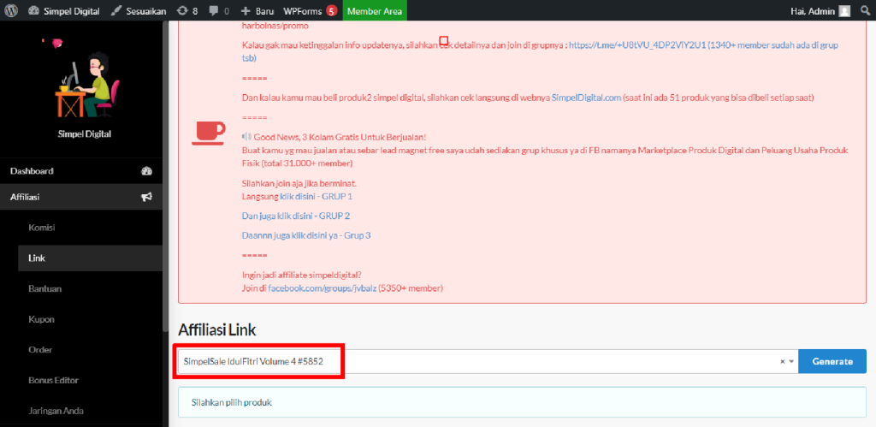Open the Baru new-content menu
The height and width of the screenshot is (427, 876).
click(x=257, y=10)
